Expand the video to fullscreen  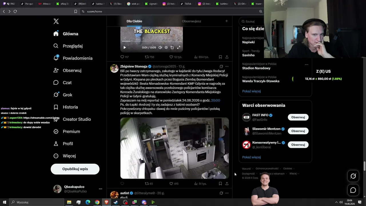pyautogui.click(x=179, y=47)
